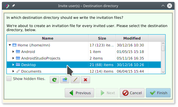Sort by the Modified column header
178x107 pixels.
(x=132, y=38)
